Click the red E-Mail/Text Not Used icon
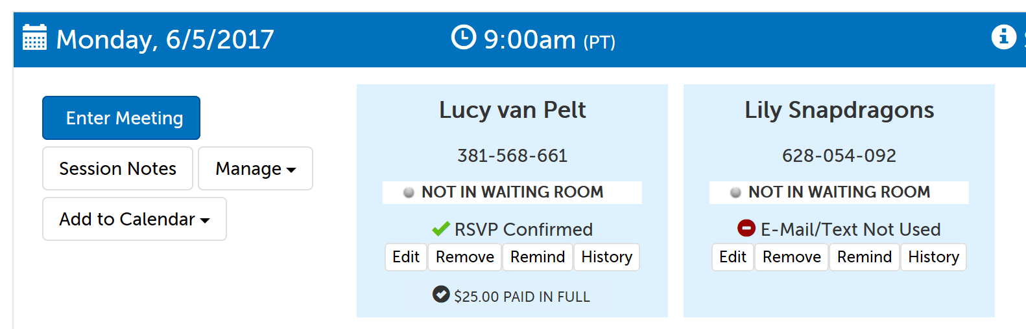 [746, 228]
